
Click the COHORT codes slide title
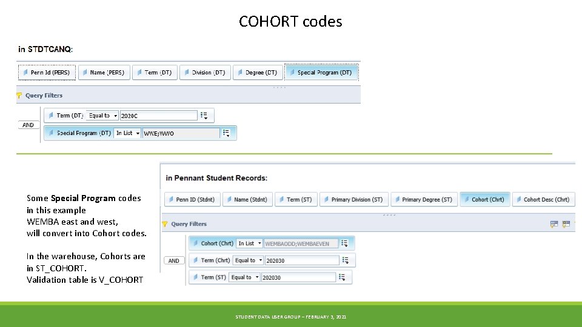(290, 22)
